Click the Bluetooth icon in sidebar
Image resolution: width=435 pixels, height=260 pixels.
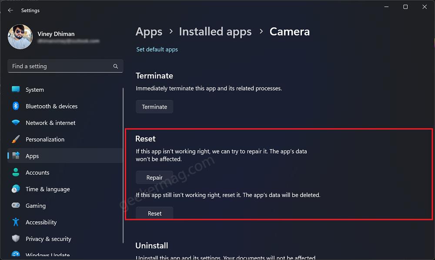tap(16, 106)
